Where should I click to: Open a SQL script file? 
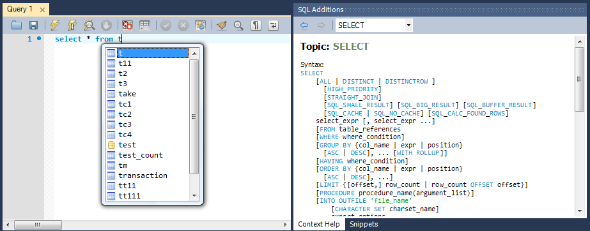pos(17,25)
